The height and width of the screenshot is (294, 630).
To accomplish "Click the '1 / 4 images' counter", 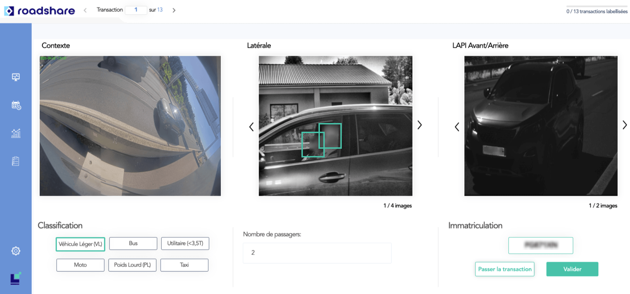I will coord(397,206).
